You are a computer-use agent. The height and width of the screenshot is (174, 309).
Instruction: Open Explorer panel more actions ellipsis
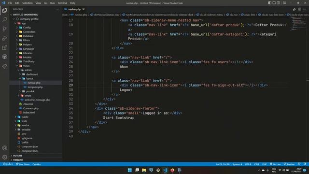click(57, 9)
